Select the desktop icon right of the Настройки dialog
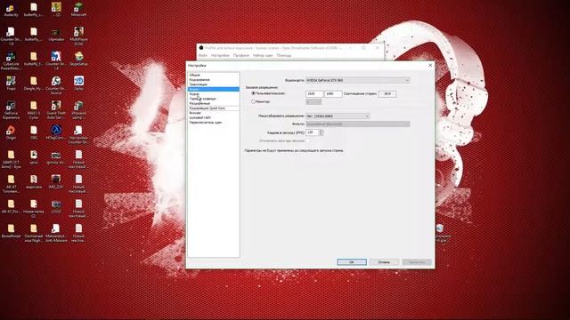The image size is (570, 320). 441,232
